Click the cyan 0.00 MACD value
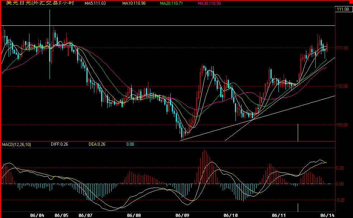The height and width of the screenshot is (218, 353). coord(130,144)
